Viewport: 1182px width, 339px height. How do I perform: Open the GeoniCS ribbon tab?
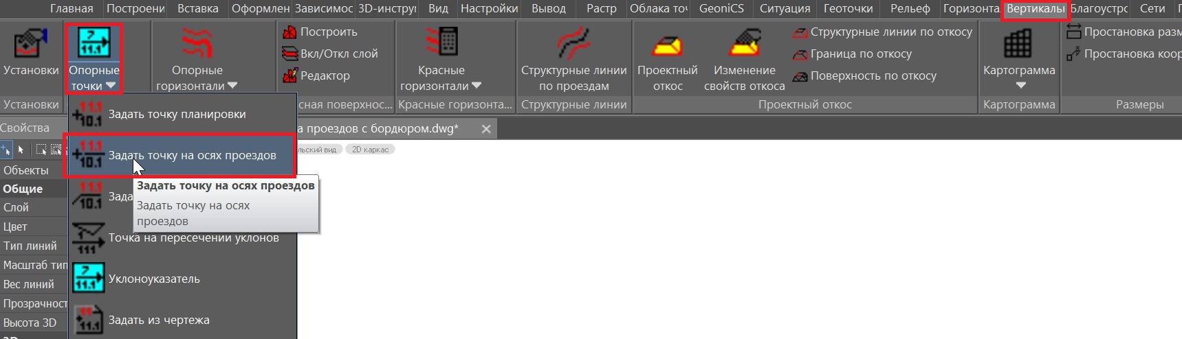[x=721, y=9]
